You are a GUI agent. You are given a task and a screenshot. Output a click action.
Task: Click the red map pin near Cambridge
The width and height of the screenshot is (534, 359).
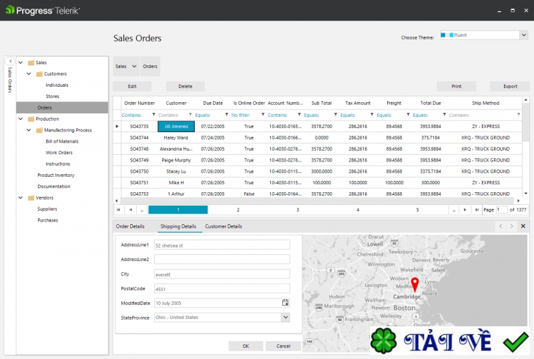pyautogui.click(x=414, y=284)
